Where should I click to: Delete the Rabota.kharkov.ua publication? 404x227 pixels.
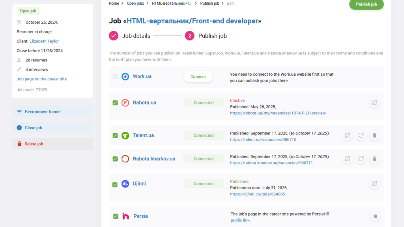tap(375, 159)
